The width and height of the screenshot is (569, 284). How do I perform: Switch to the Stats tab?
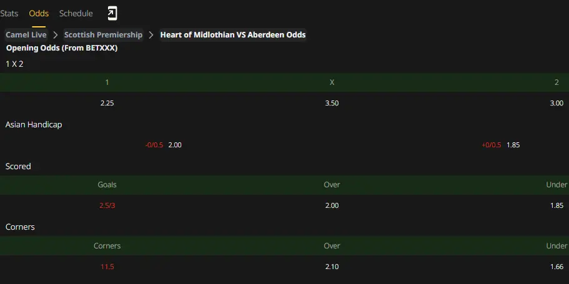point(9,14)
